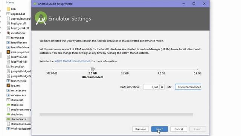Click Android Studio title bar icon
This screenshot has height=136, width=241.
click(35, 4)
